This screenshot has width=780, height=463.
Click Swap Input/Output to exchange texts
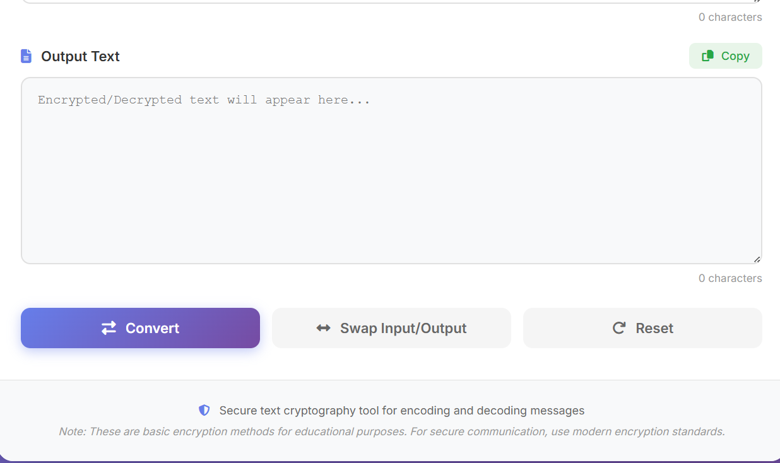(391, 328)
